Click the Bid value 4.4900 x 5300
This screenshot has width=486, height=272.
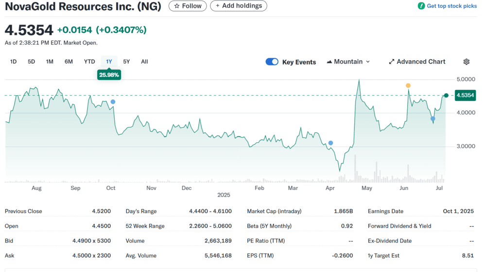[x=91, y=241]
